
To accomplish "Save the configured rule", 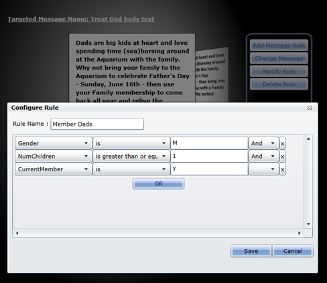I will point(251,251).
